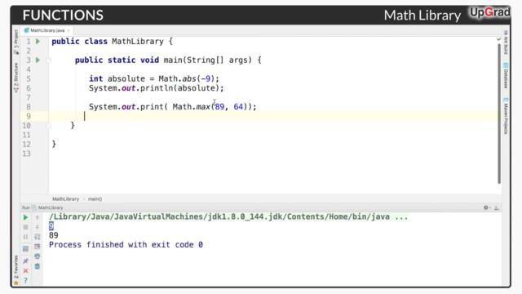
Task: Collapse main method fold marker on line 3
Action: point(49,60)
